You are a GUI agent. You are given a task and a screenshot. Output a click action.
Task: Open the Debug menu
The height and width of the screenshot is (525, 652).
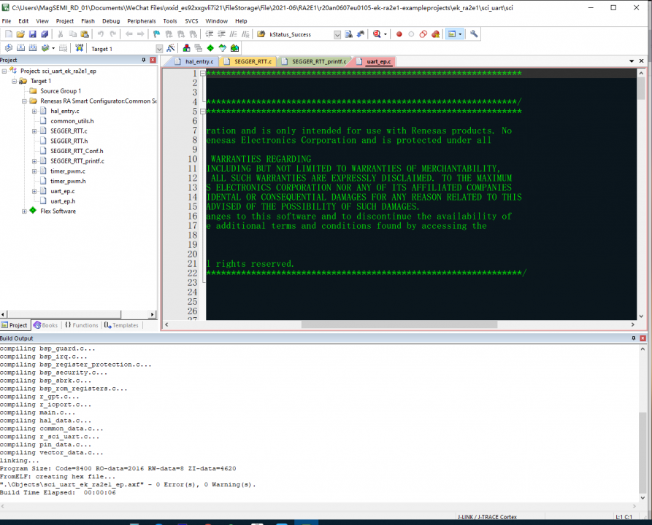[111, 20]
